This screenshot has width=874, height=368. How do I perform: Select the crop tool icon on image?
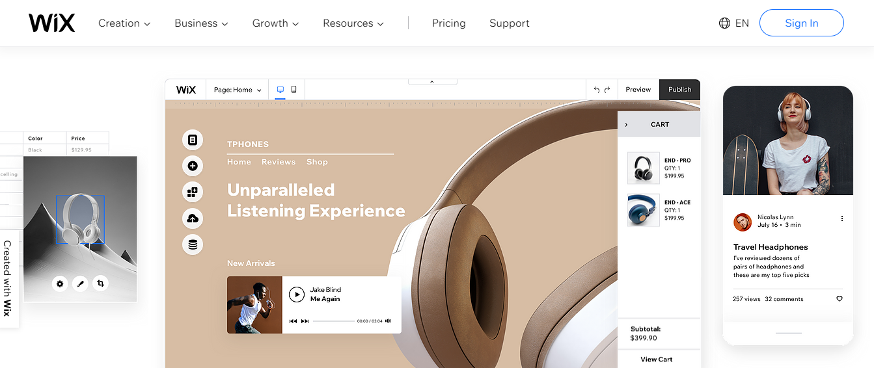(100, 283)
